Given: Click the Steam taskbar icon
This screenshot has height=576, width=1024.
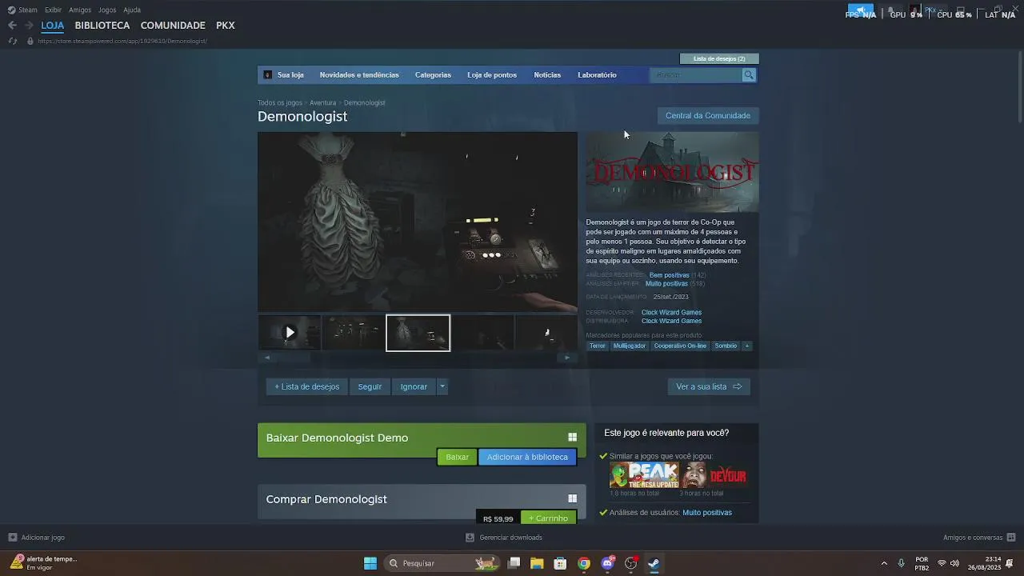Looking at the screenshot, I should coord(654,563).
